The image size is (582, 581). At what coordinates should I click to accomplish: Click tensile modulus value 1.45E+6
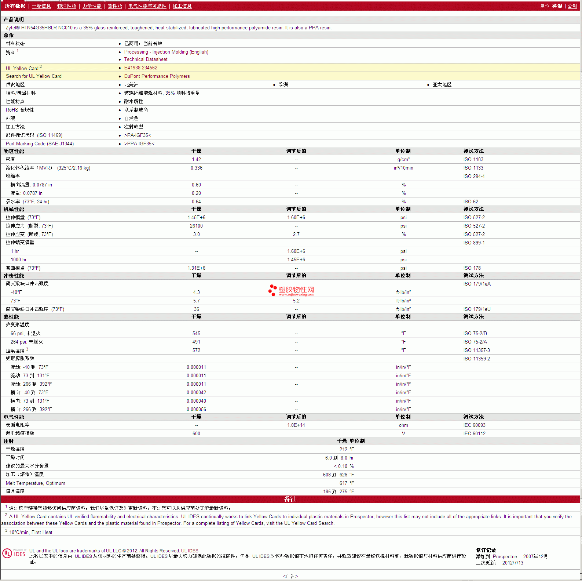tap(196, 218)
